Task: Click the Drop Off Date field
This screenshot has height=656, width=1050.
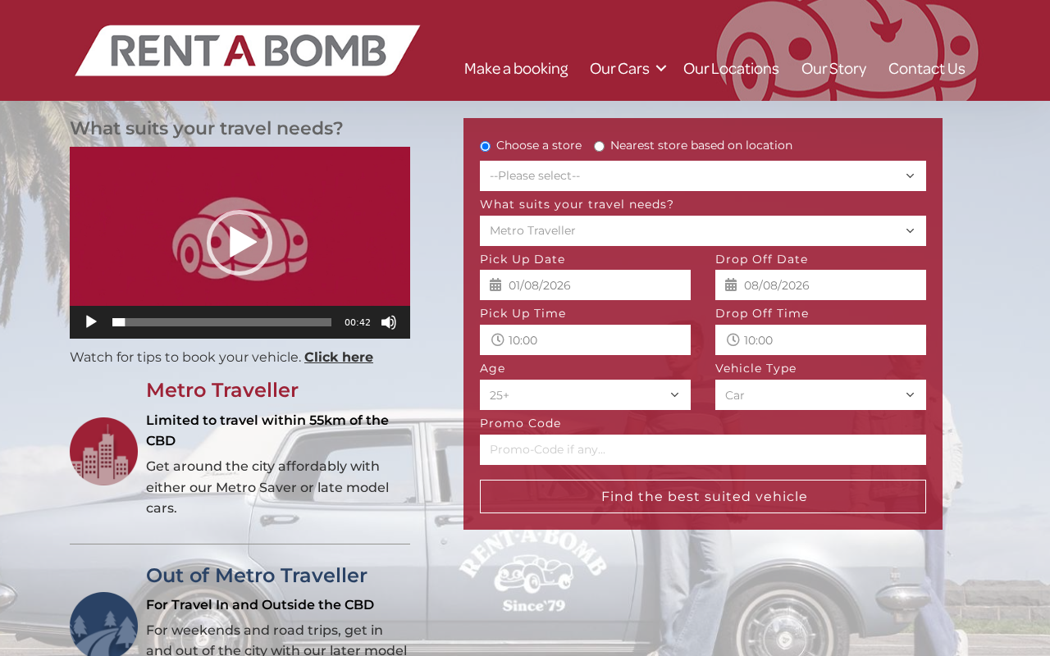Action: 820,285
